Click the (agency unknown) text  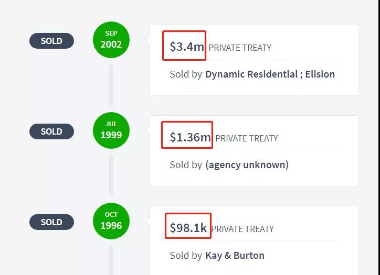(x=247, y=165)
